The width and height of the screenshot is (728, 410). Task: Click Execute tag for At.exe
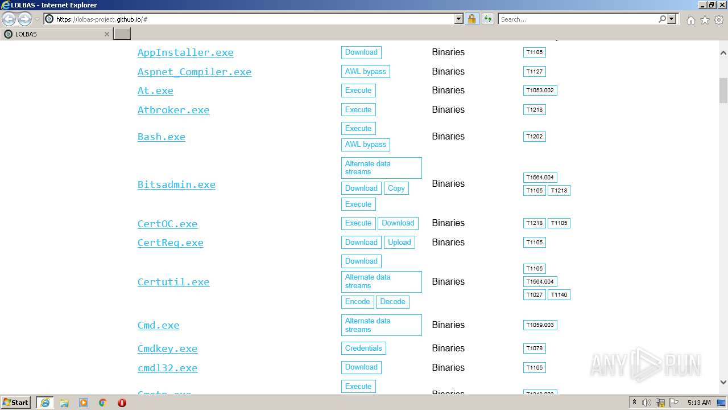pos(358,91)
